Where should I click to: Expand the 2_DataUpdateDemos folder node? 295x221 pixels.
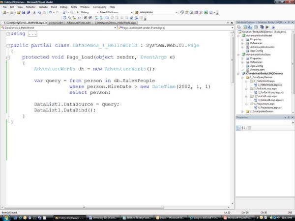click(242, 111)
